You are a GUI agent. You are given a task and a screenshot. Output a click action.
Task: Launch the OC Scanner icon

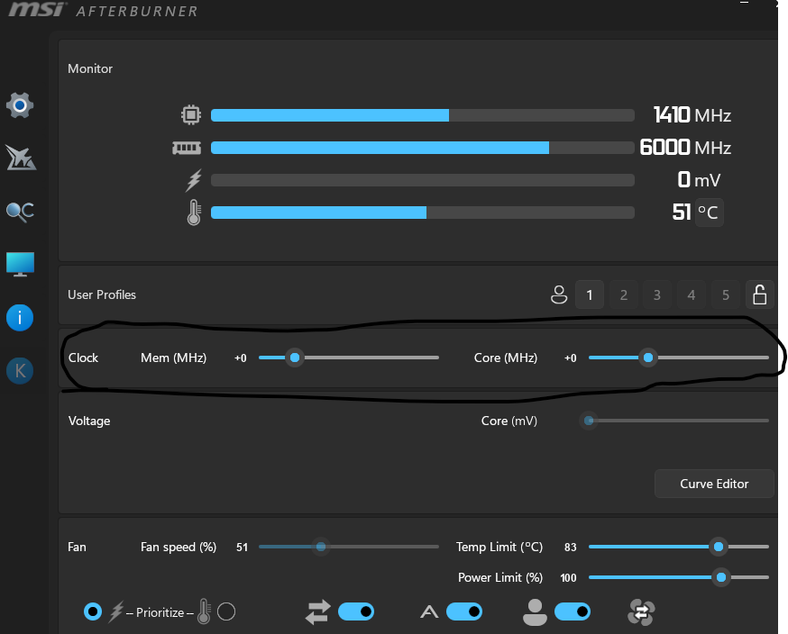point(20,212)
